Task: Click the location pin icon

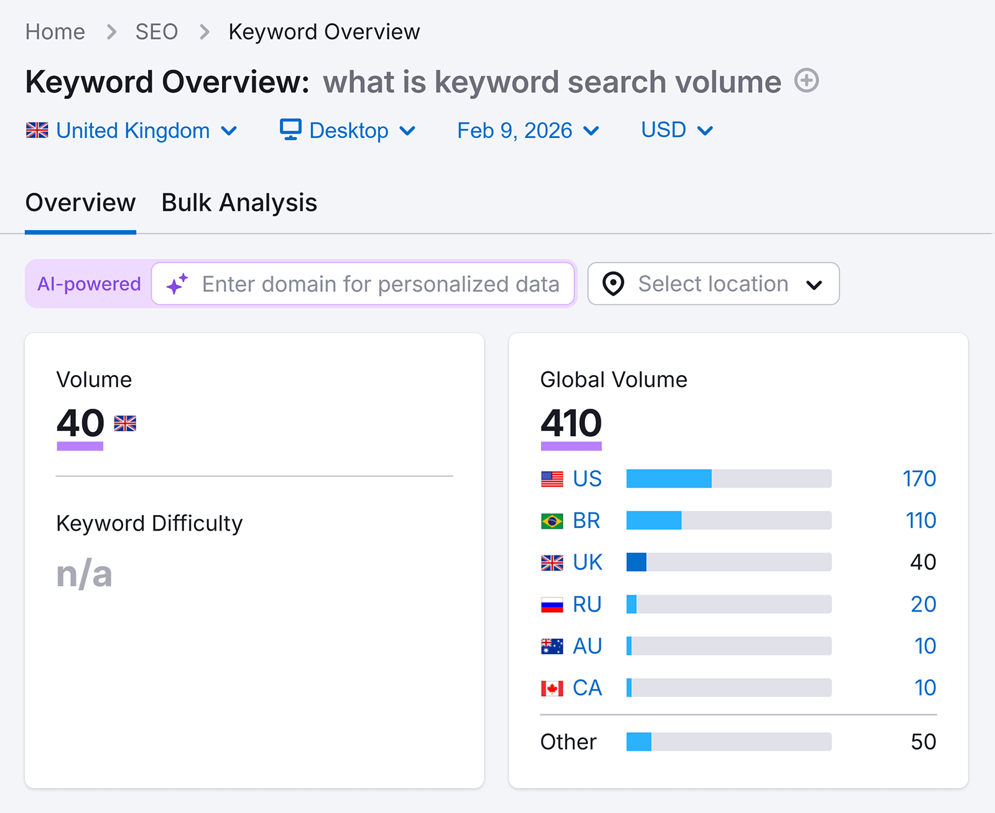Action: pyautogui.click(x=613, y=284)
